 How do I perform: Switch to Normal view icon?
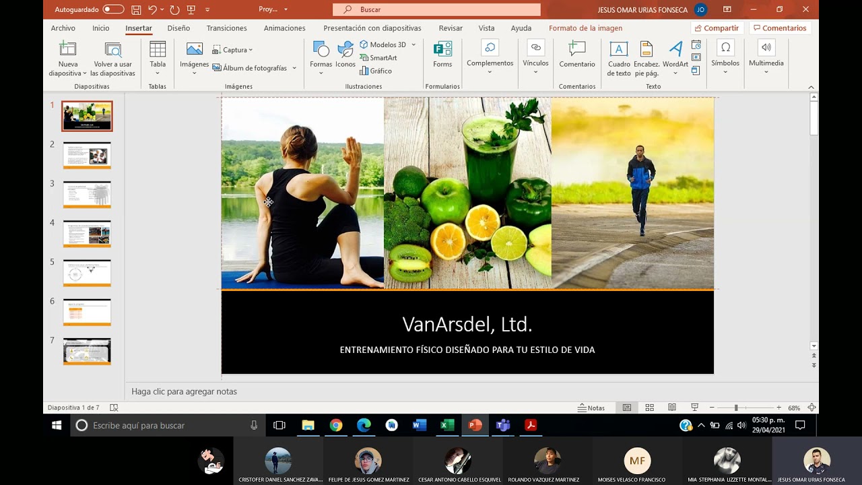pyautogui.click(x=627, y=408)
